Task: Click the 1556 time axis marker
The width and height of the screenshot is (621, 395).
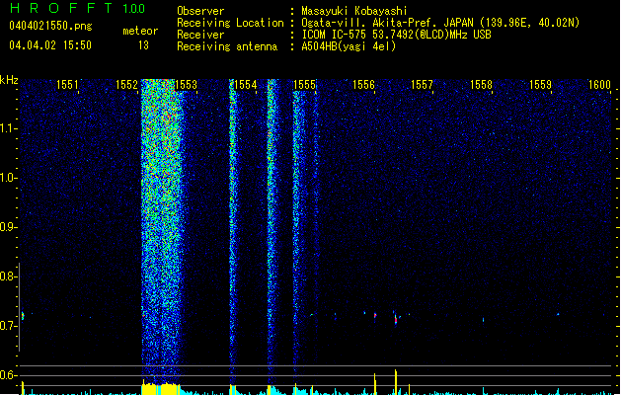Action: (x=363, y=85)
